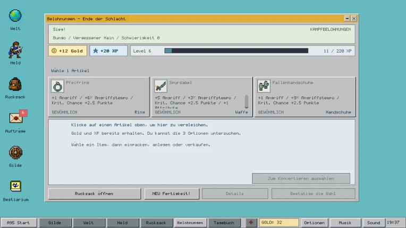Switch to the Tagebuch taskbar tab

[224, 223]
